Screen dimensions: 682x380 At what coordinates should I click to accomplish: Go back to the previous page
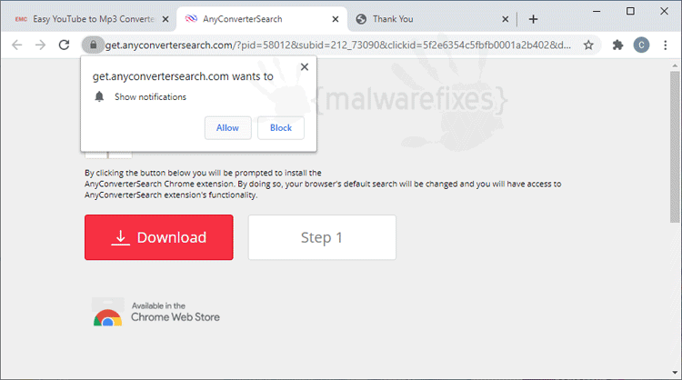(x=17, y=45)
